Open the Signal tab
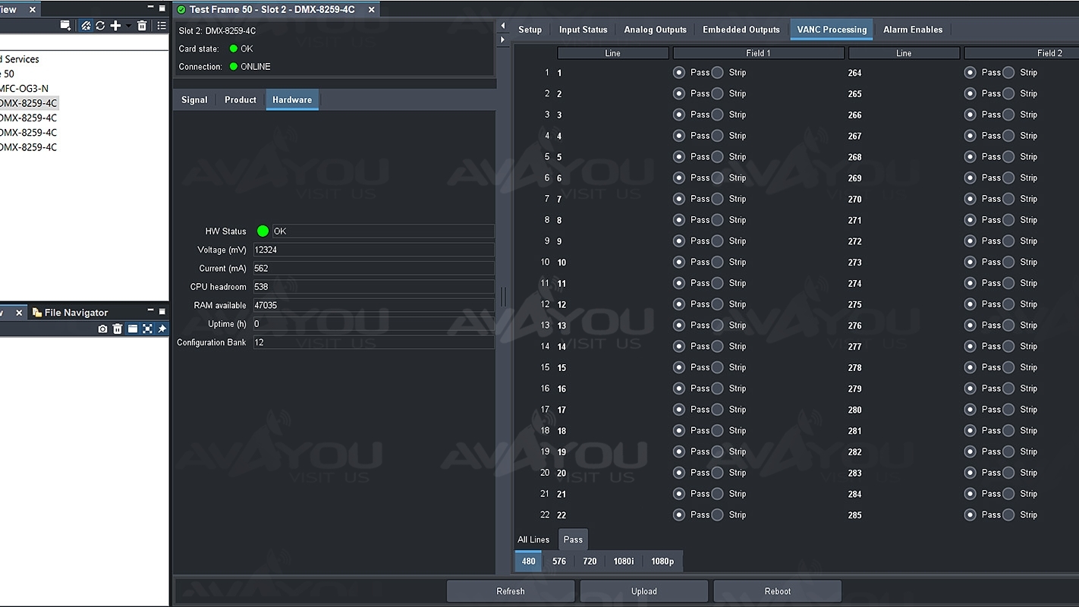 [194, 100]
